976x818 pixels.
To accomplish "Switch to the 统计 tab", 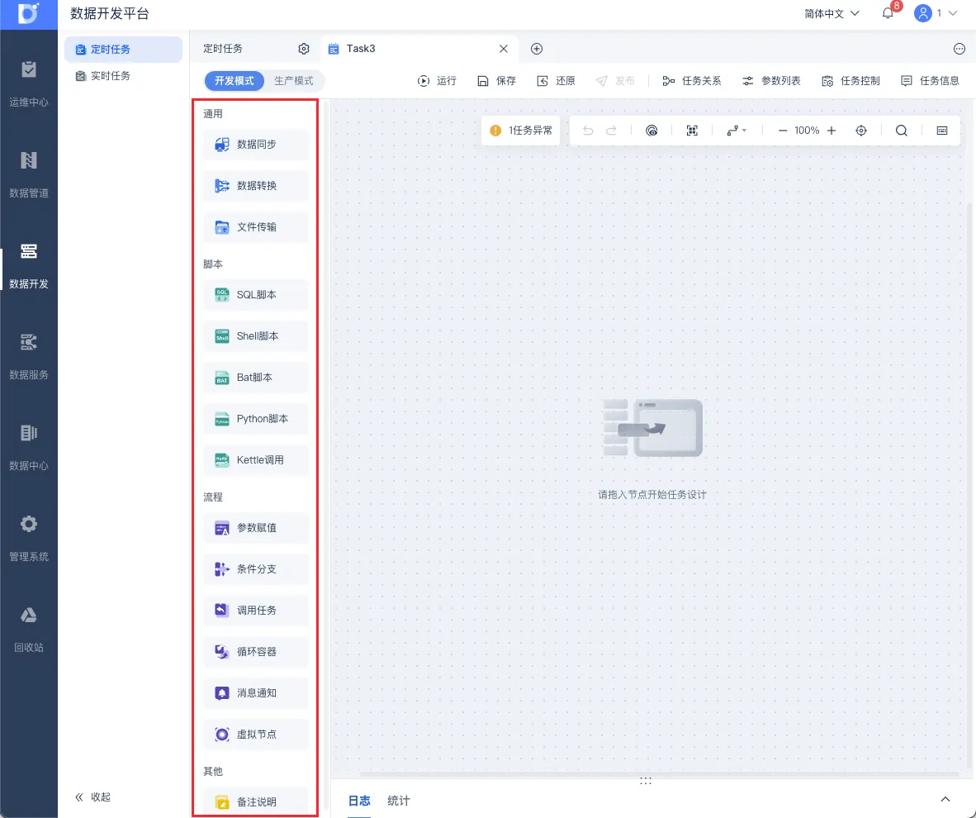I will point(398,801).
